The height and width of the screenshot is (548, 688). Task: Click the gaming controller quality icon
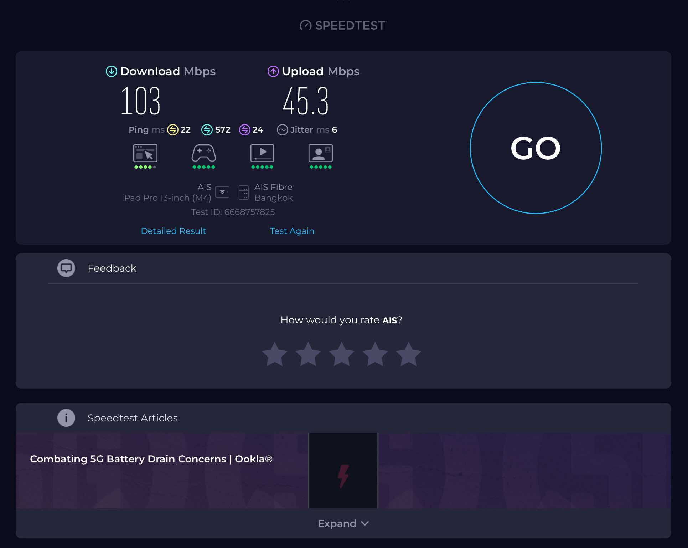click(204, 153)
